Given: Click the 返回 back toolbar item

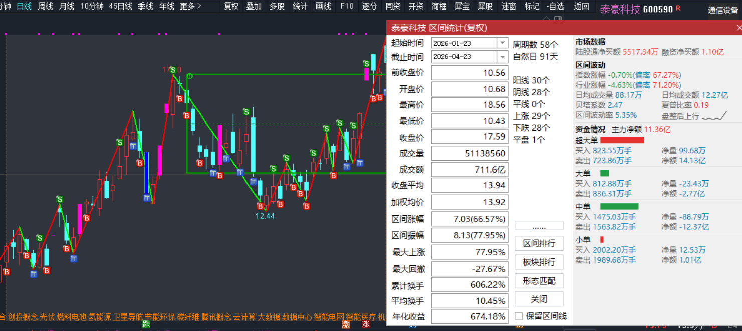Looking at the screenshot, I should tap(582, 6).
